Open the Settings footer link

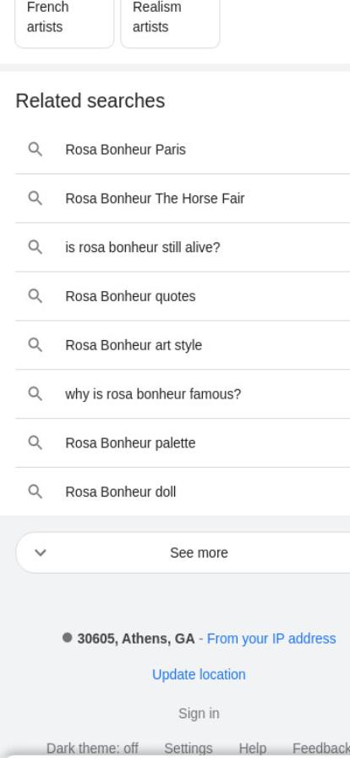[x=188, y=749]
